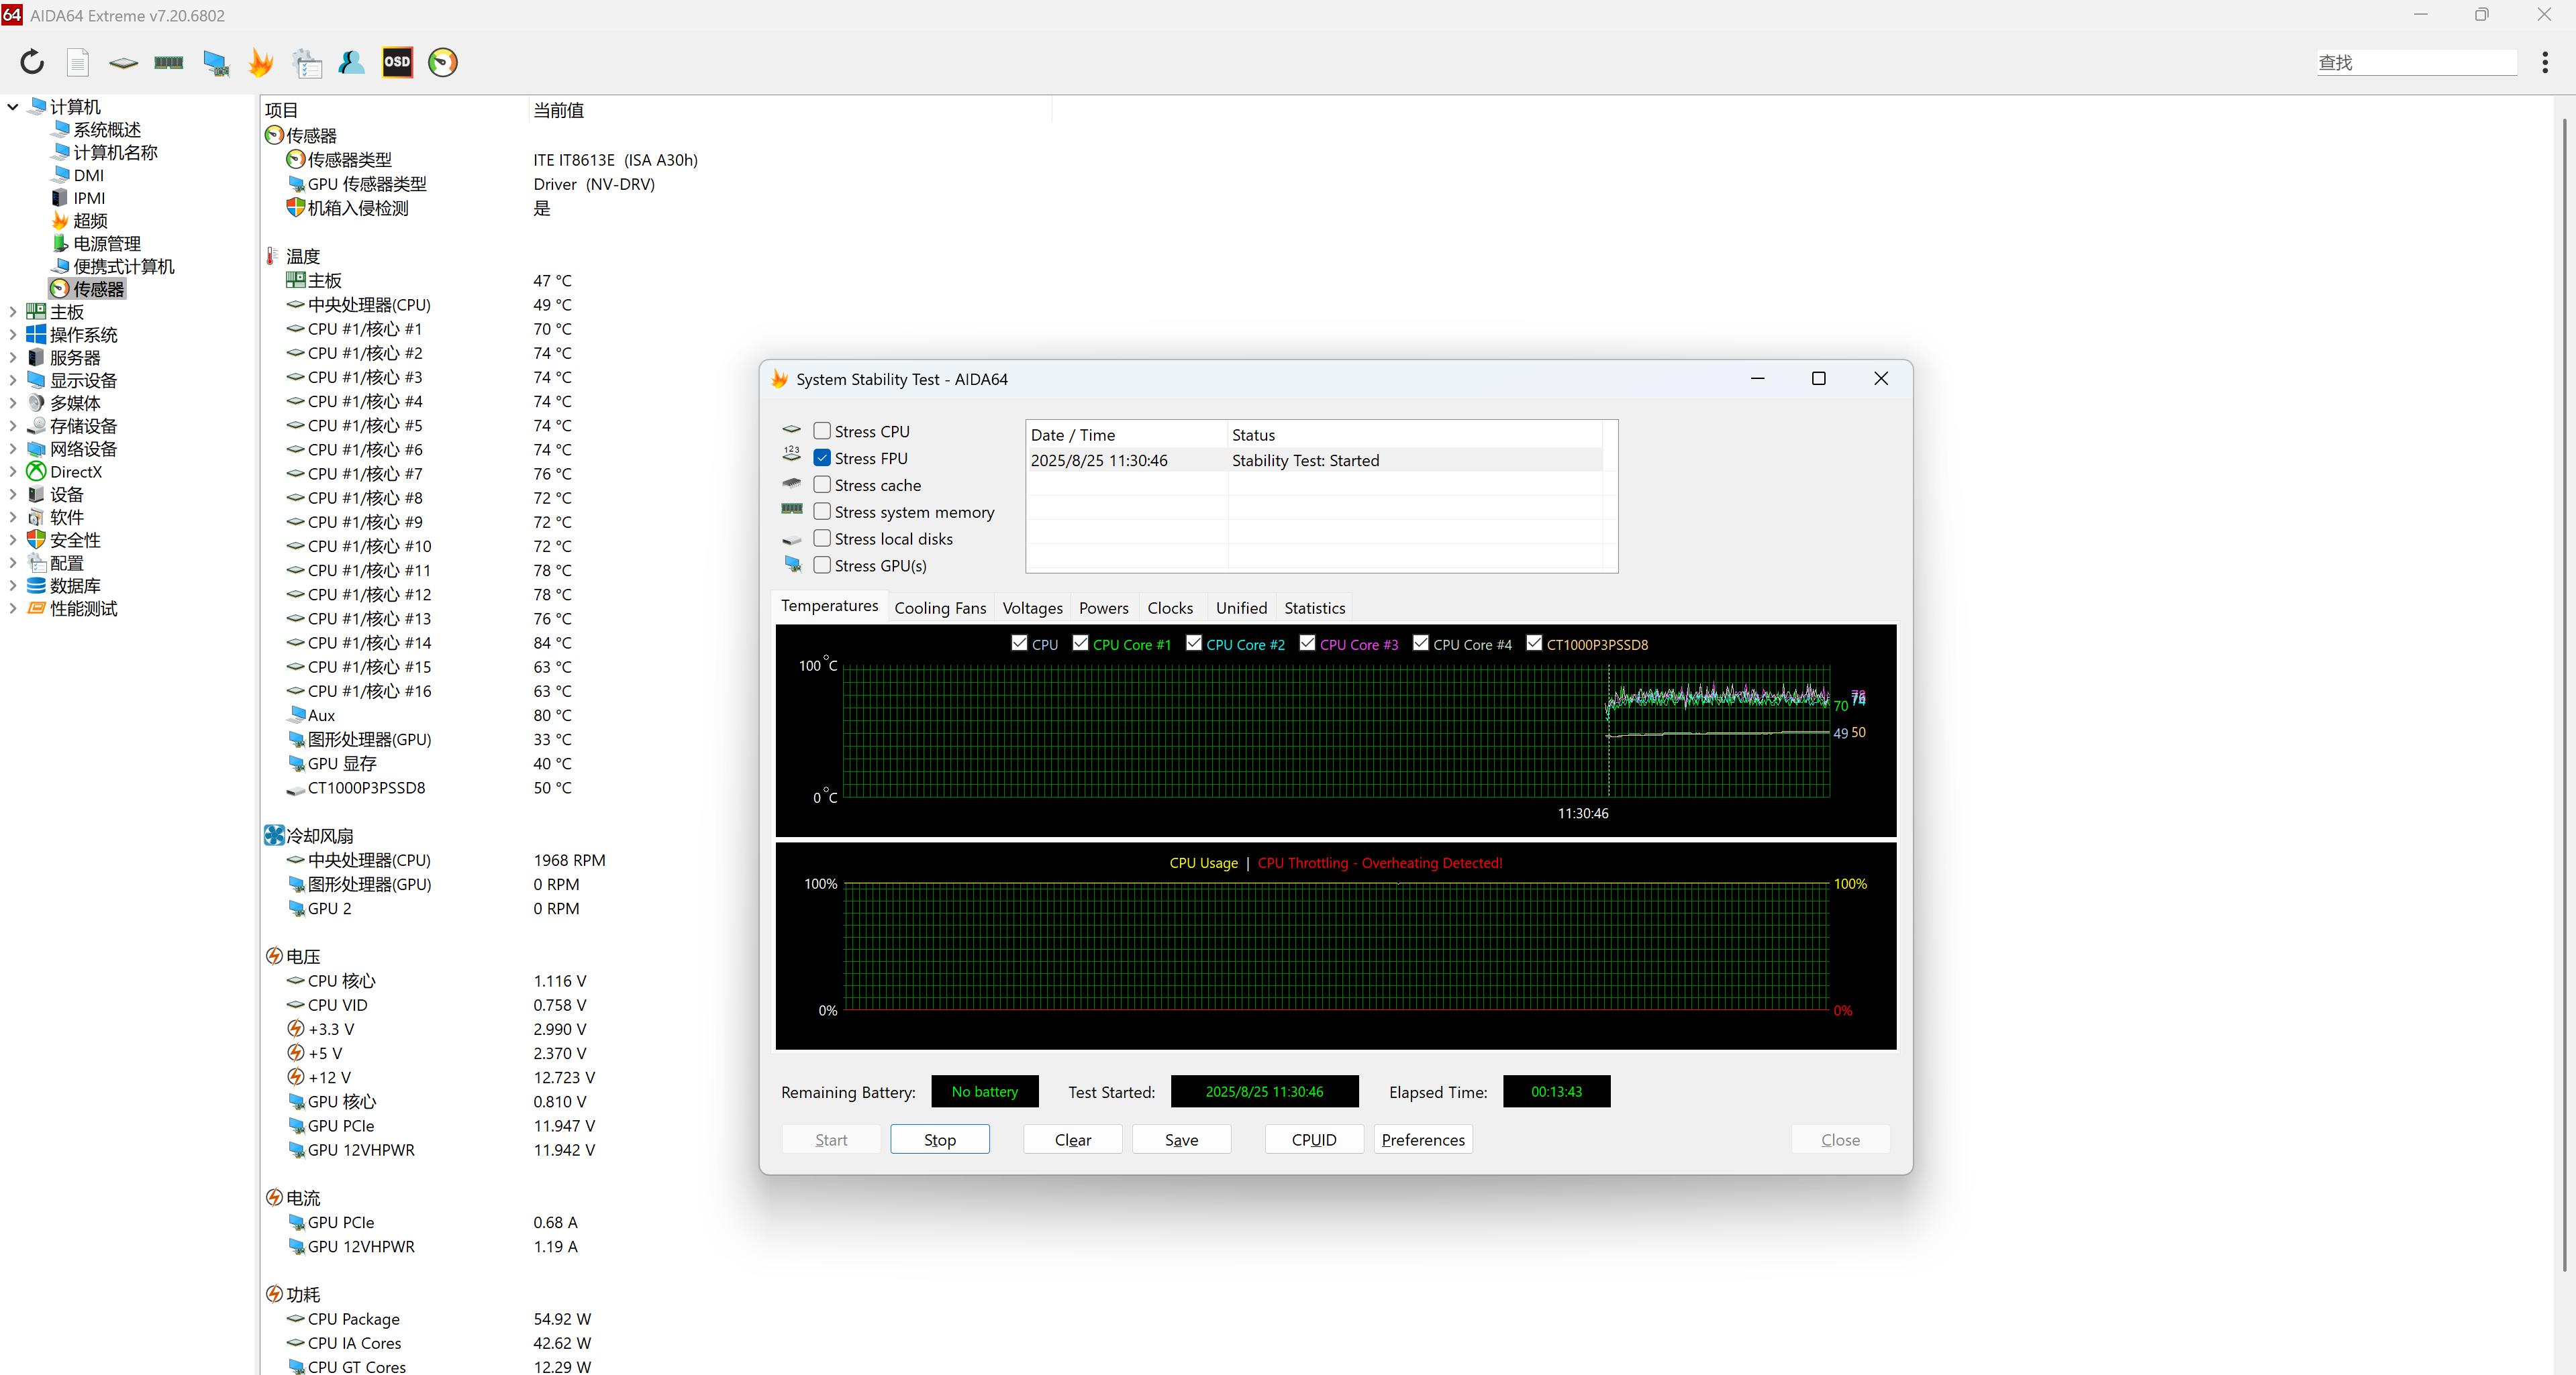
Task: Click the 多媒体 speaker icon
Action: pos(36,402)
